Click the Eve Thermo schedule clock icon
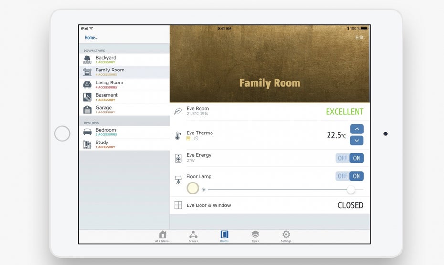The height and width of the screenshot is (265, 444). (x=196, y=138)
